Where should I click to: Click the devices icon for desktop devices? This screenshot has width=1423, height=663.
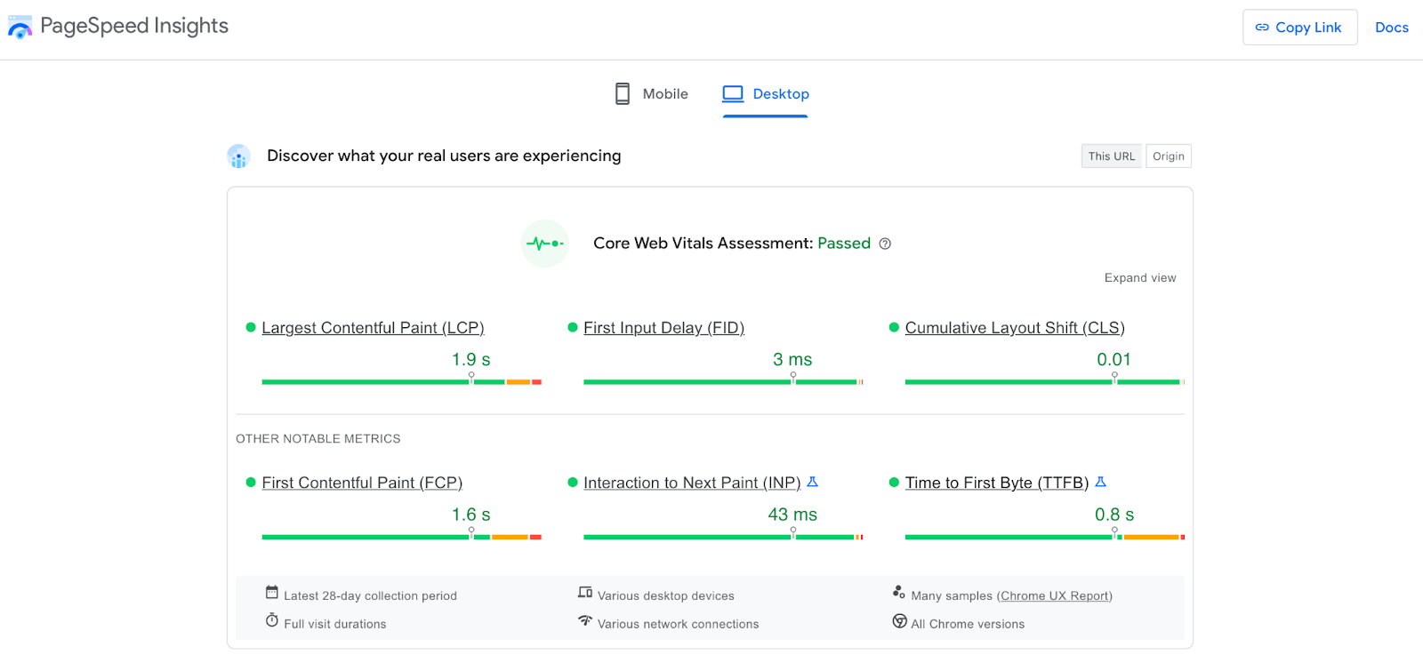pyautogui.click(x=585, y=592)
